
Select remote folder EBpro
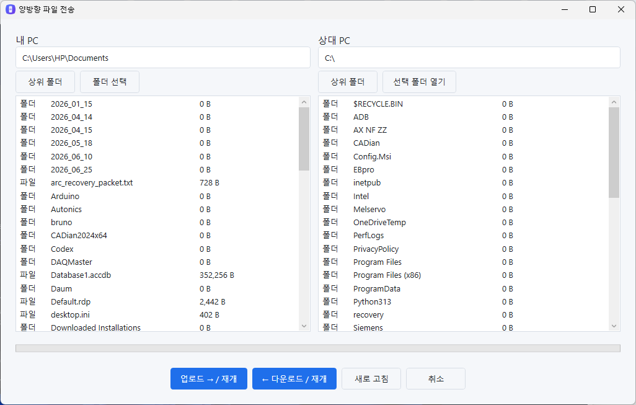(x=463, y=170)
